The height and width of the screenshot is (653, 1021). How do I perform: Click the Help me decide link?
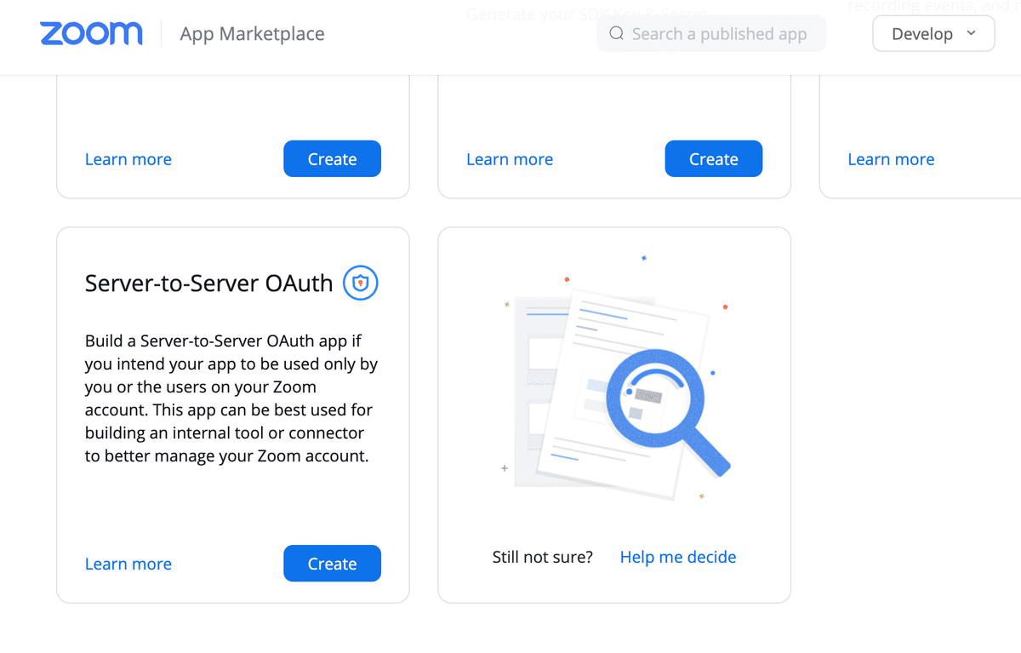coord(678,557)
